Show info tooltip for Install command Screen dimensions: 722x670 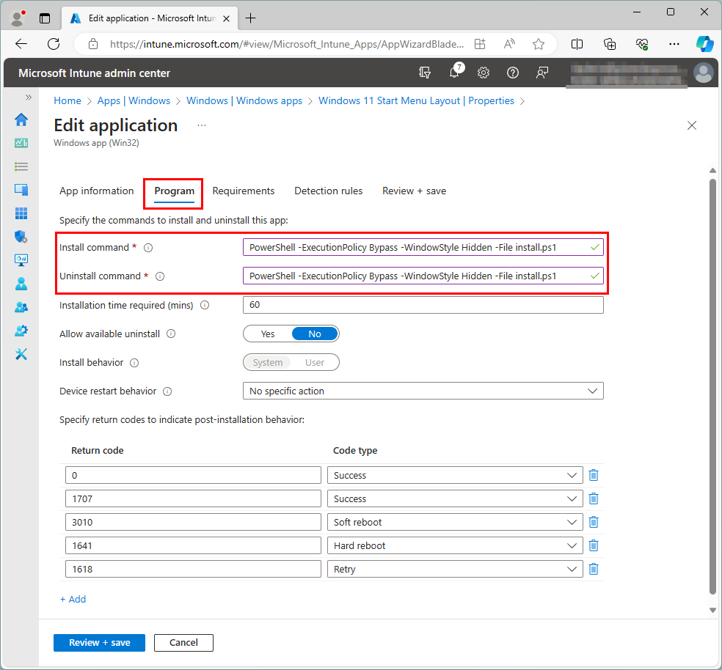point(148,248)
